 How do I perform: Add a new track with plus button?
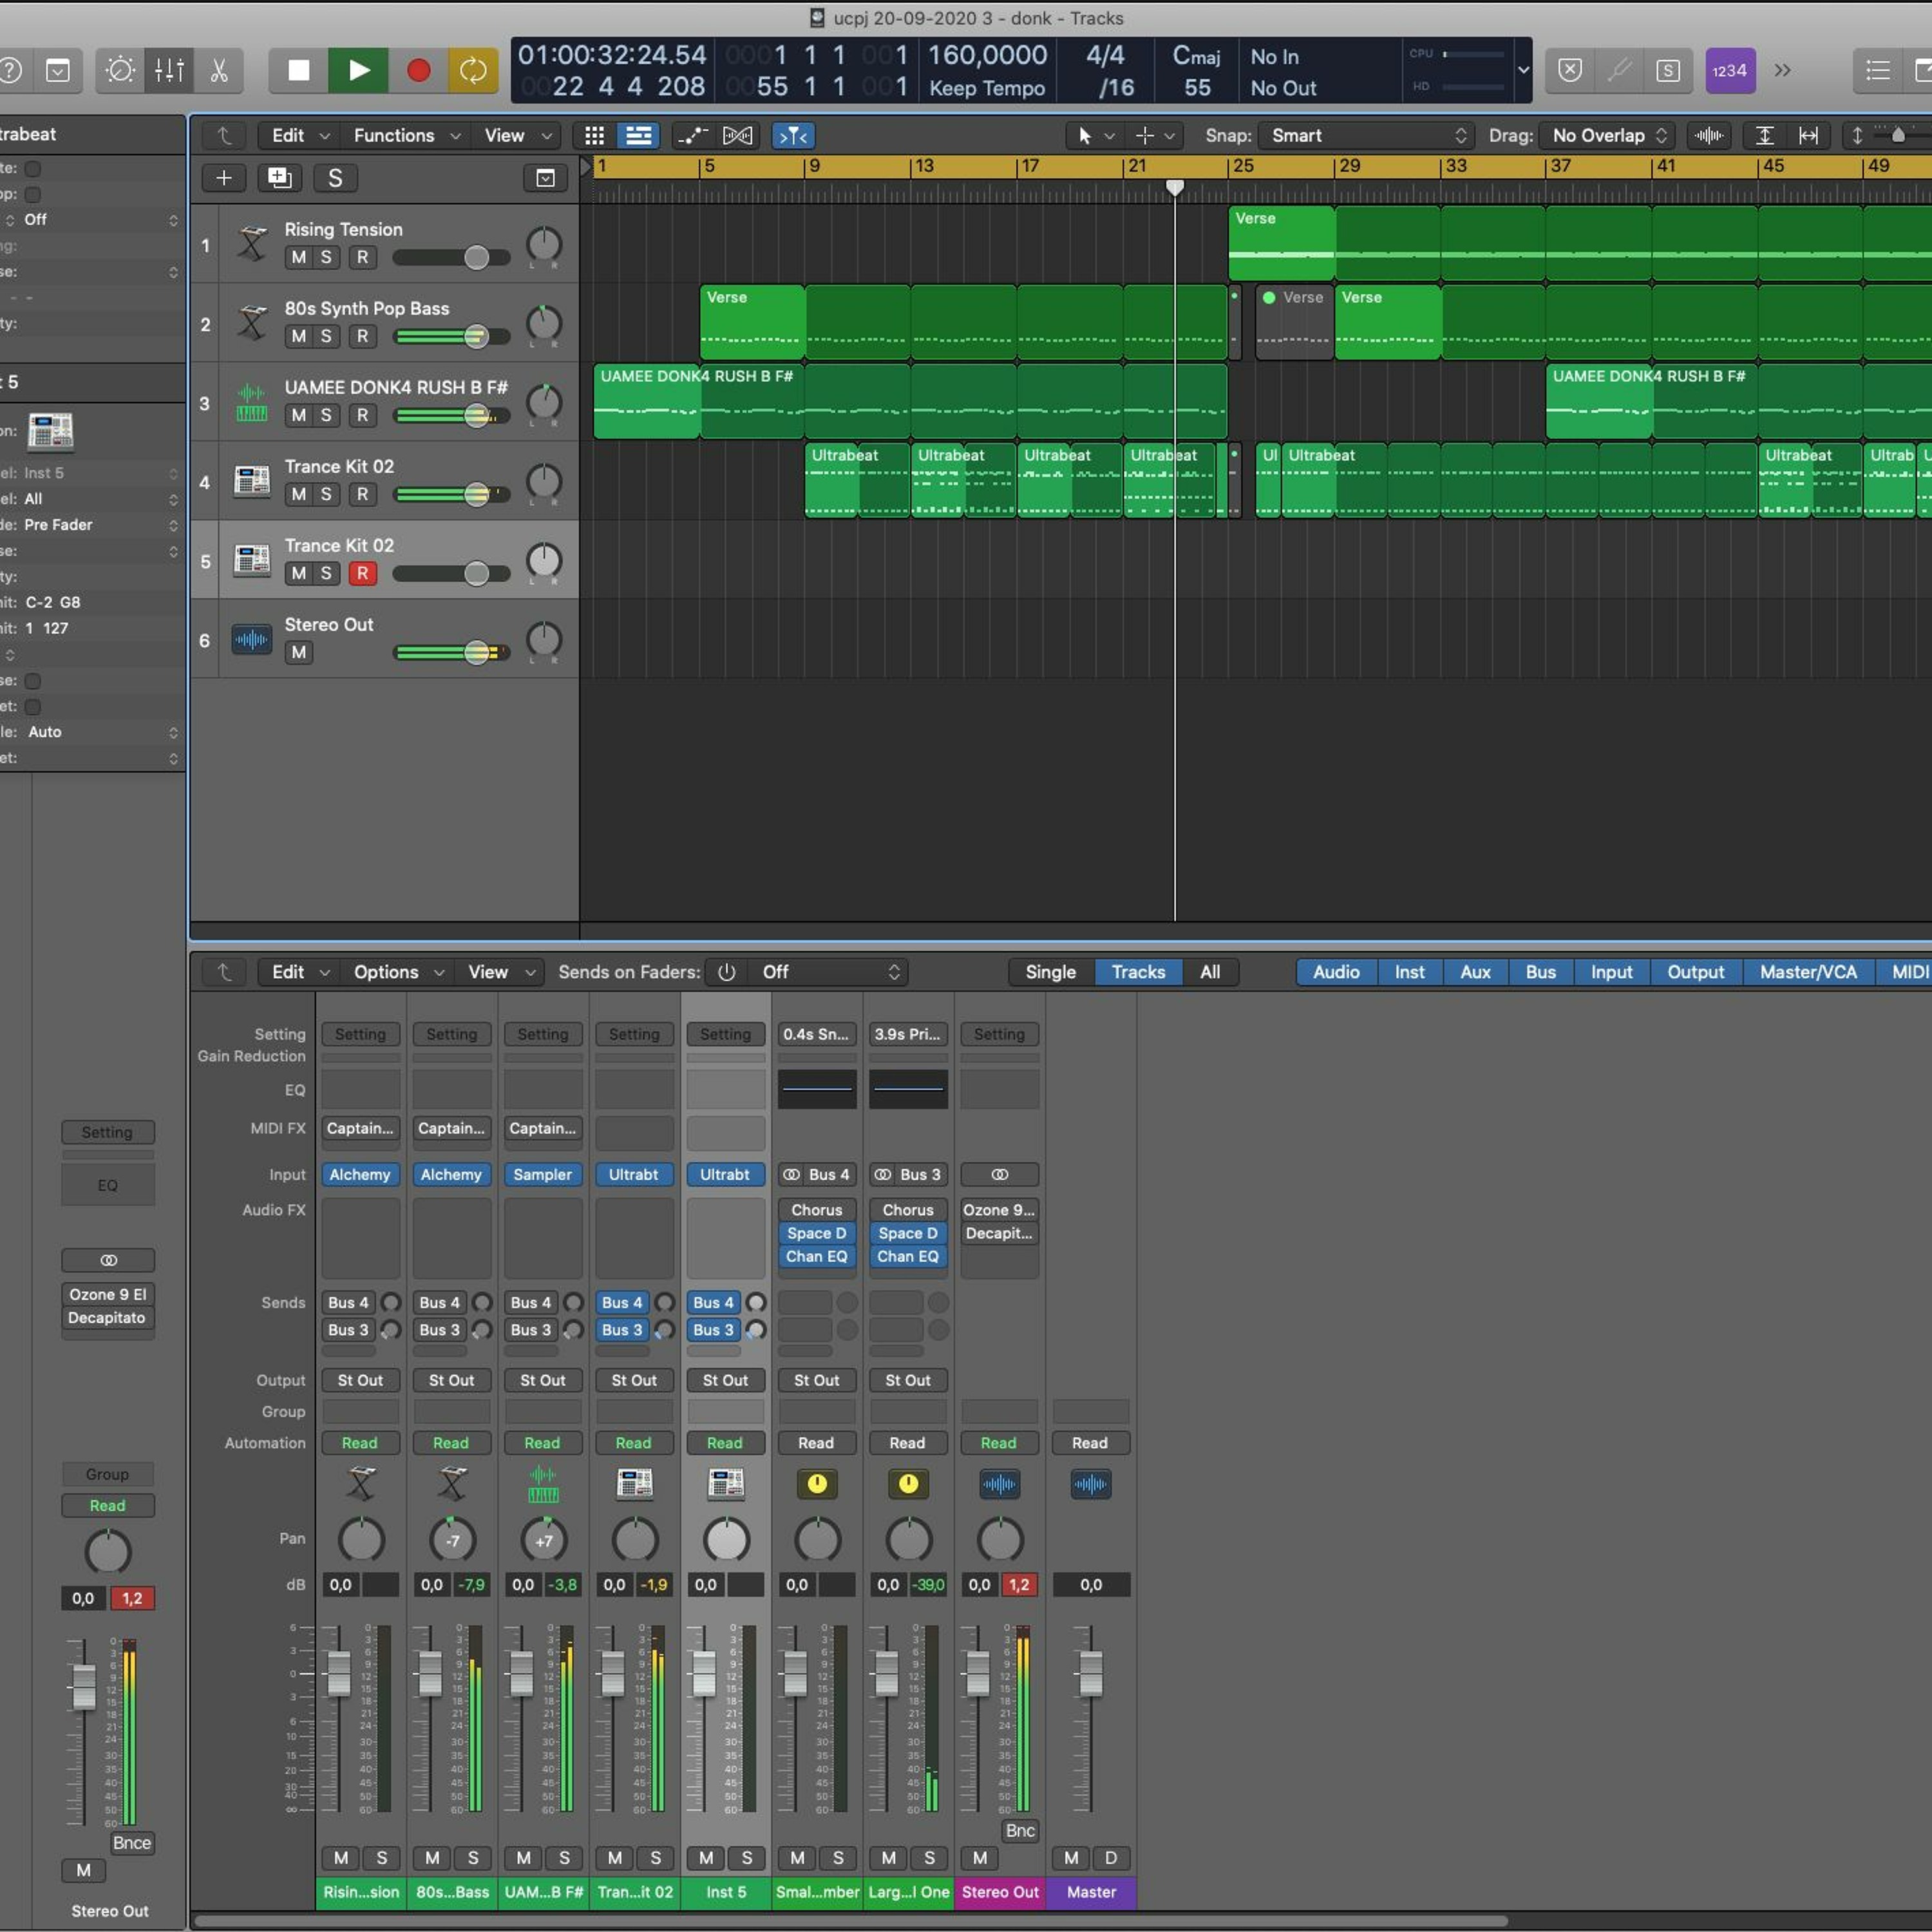[x=224, y=178]
